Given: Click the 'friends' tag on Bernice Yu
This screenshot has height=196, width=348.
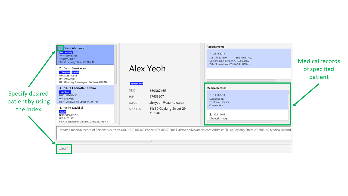Looking at the screenshot, I should coord(76,72).
